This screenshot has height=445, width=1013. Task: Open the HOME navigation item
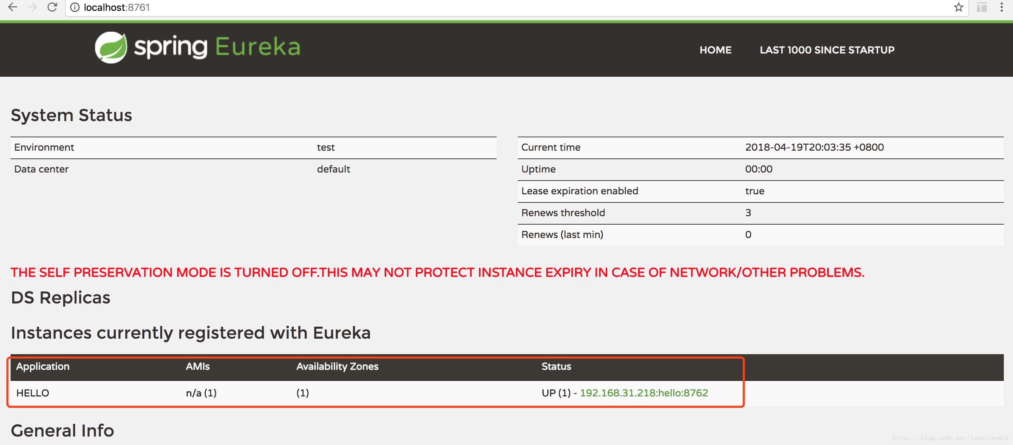[x=715, y=50]
